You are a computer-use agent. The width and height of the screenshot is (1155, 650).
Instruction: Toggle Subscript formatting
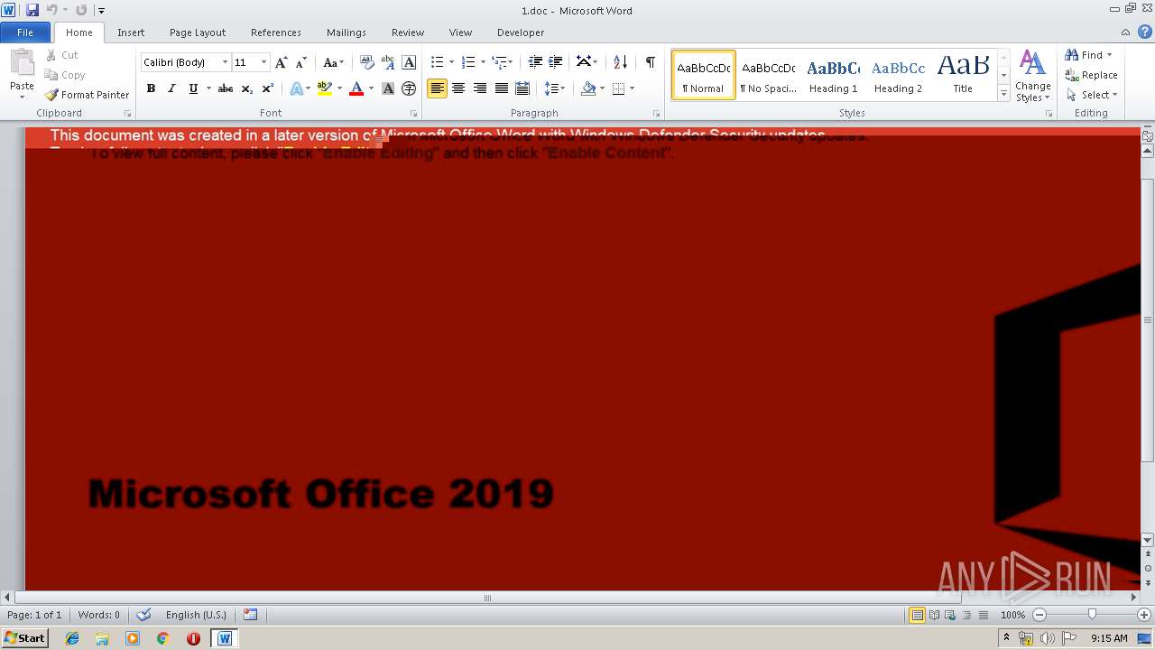[x=247, y=88]
